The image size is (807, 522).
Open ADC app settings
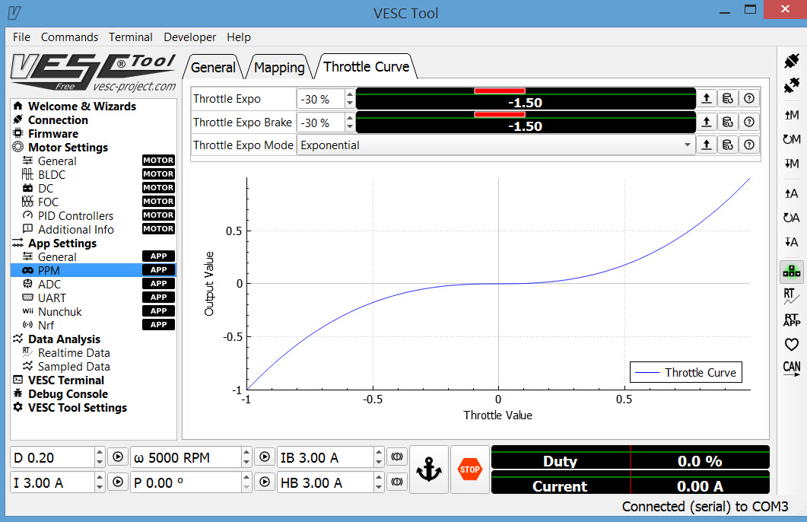point(49,284)
